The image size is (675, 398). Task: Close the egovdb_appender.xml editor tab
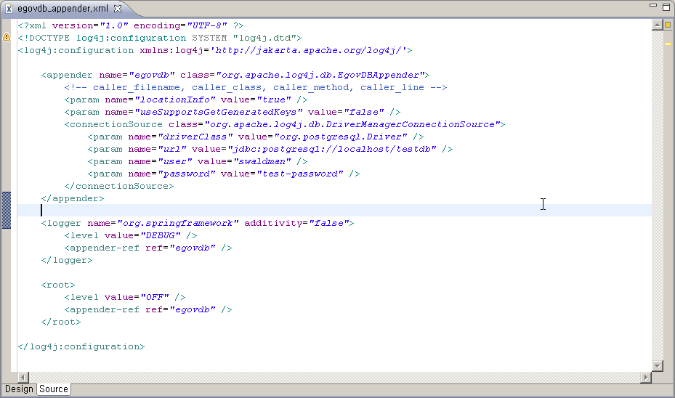(118, 9)
